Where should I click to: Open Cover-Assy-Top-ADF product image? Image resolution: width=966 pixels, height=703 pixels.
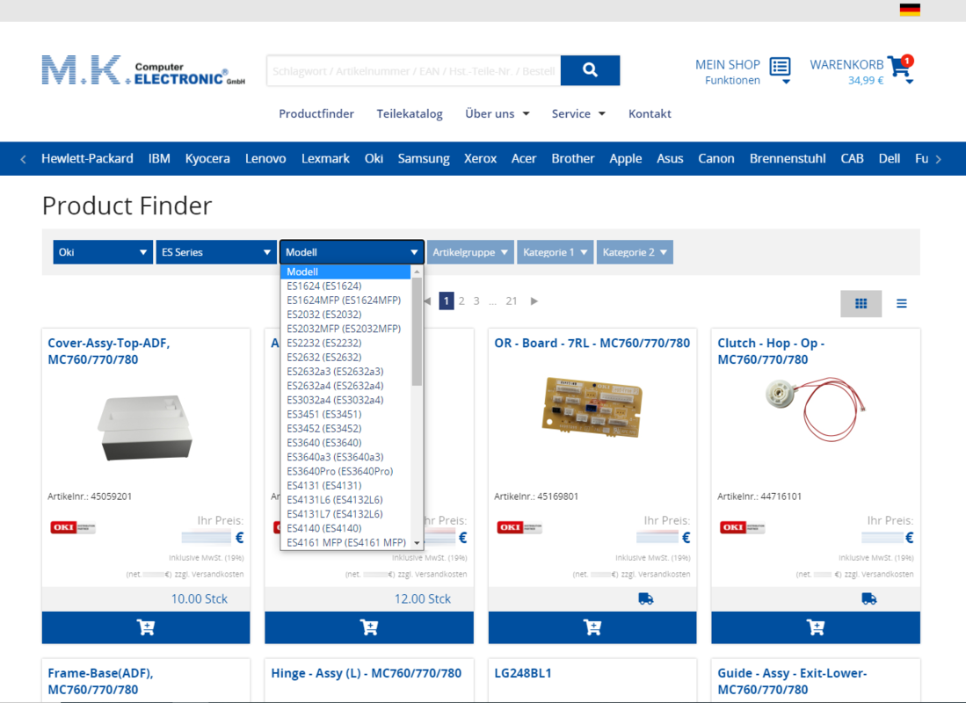tap(145, 428)
